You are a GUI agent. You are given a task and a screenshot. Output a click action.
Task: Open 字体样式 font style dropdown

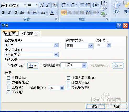91,46
